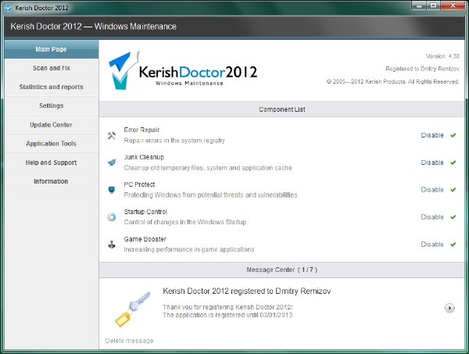Disable the Startup Control component
Image resolution: width=469 pixels, height=354 pixels.
coord(432,217)
